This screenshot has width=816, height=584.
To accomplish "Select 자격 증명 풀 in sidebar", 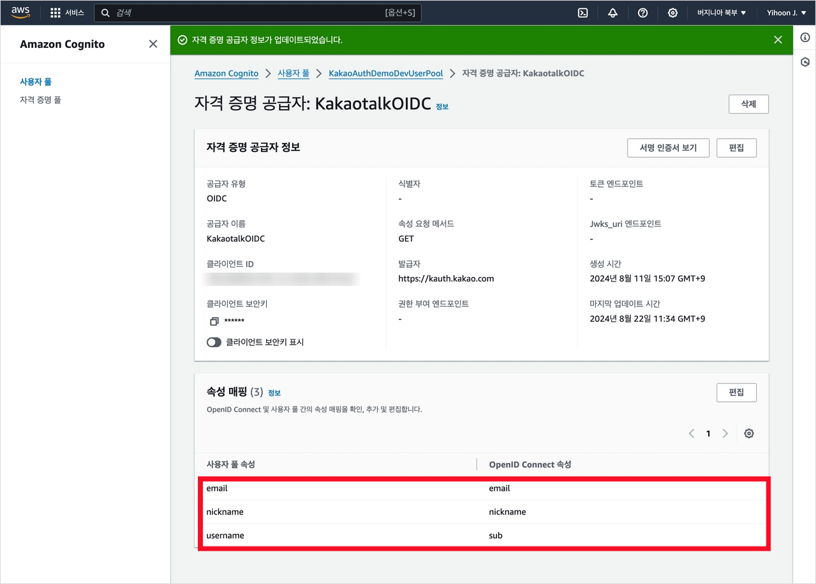I will [40, 100].
